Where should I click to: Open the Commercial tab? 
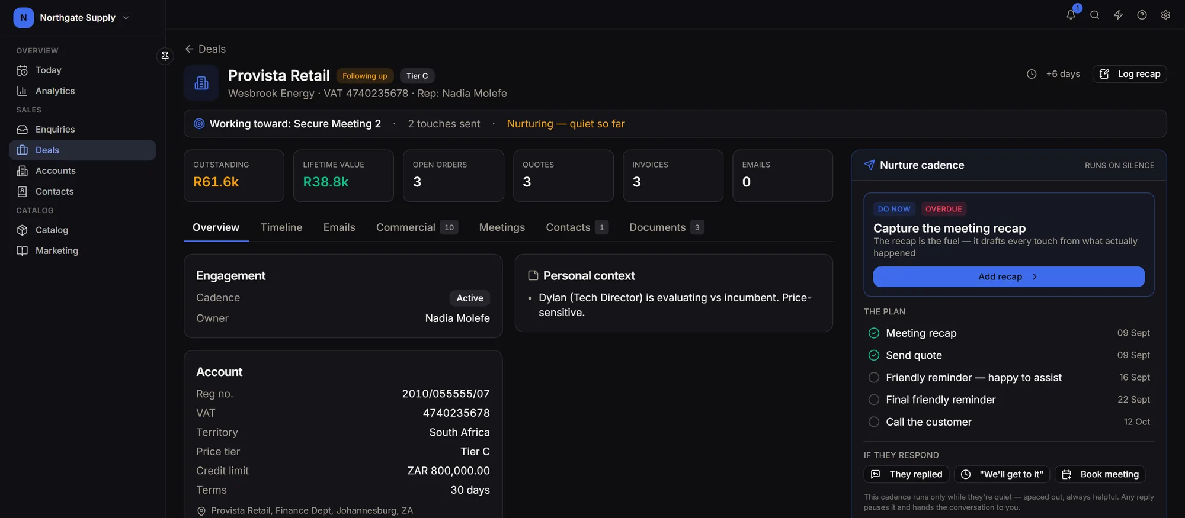(417, 227)
